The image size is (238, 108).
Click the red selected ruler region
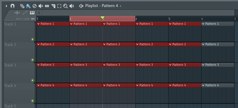click(102, 18)
